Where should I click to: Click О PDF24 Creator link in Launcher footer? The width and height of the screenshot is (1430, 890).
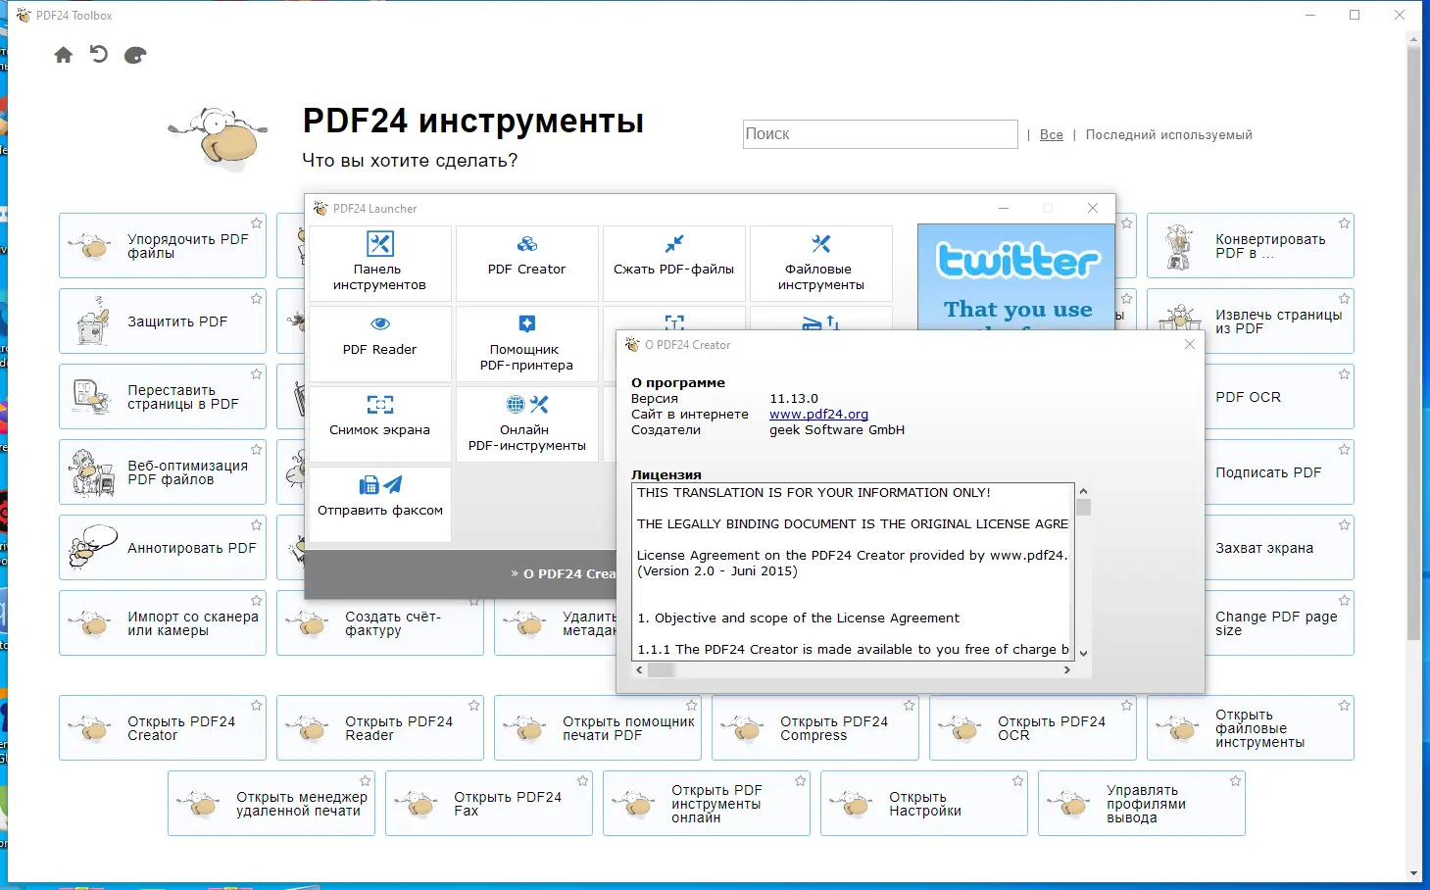(569, 574)
